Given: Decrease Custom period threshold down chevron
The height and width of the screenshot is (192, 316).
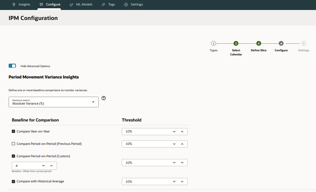Looking at the screenshot, I should tap(174, 162).
